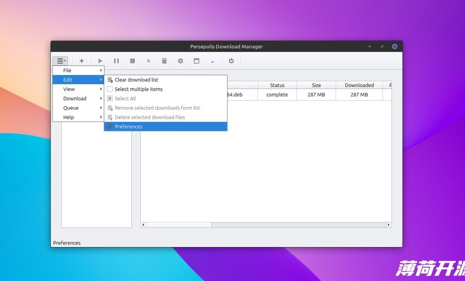Click the show progress window icon
This screenshot has height=281, width=465.
pos(196,61)
